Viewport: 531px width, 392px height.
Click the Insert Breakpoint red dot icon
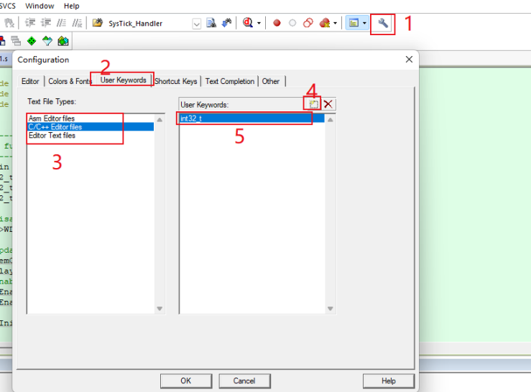click(277, 23)
